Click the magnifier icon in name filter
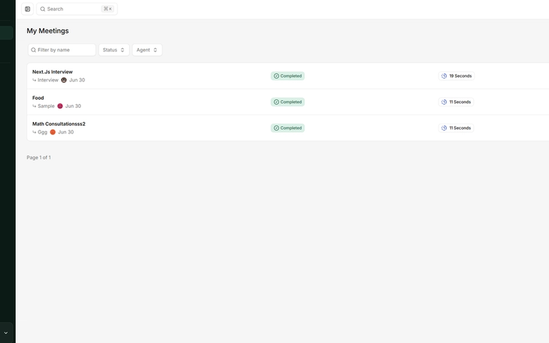 [34, 50]
